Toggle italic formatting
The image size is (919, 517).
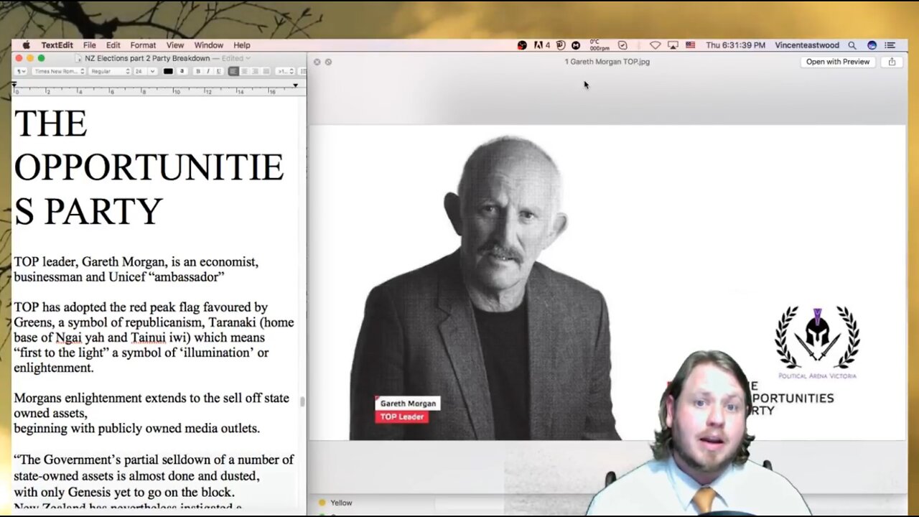click(x=208, y=71)
